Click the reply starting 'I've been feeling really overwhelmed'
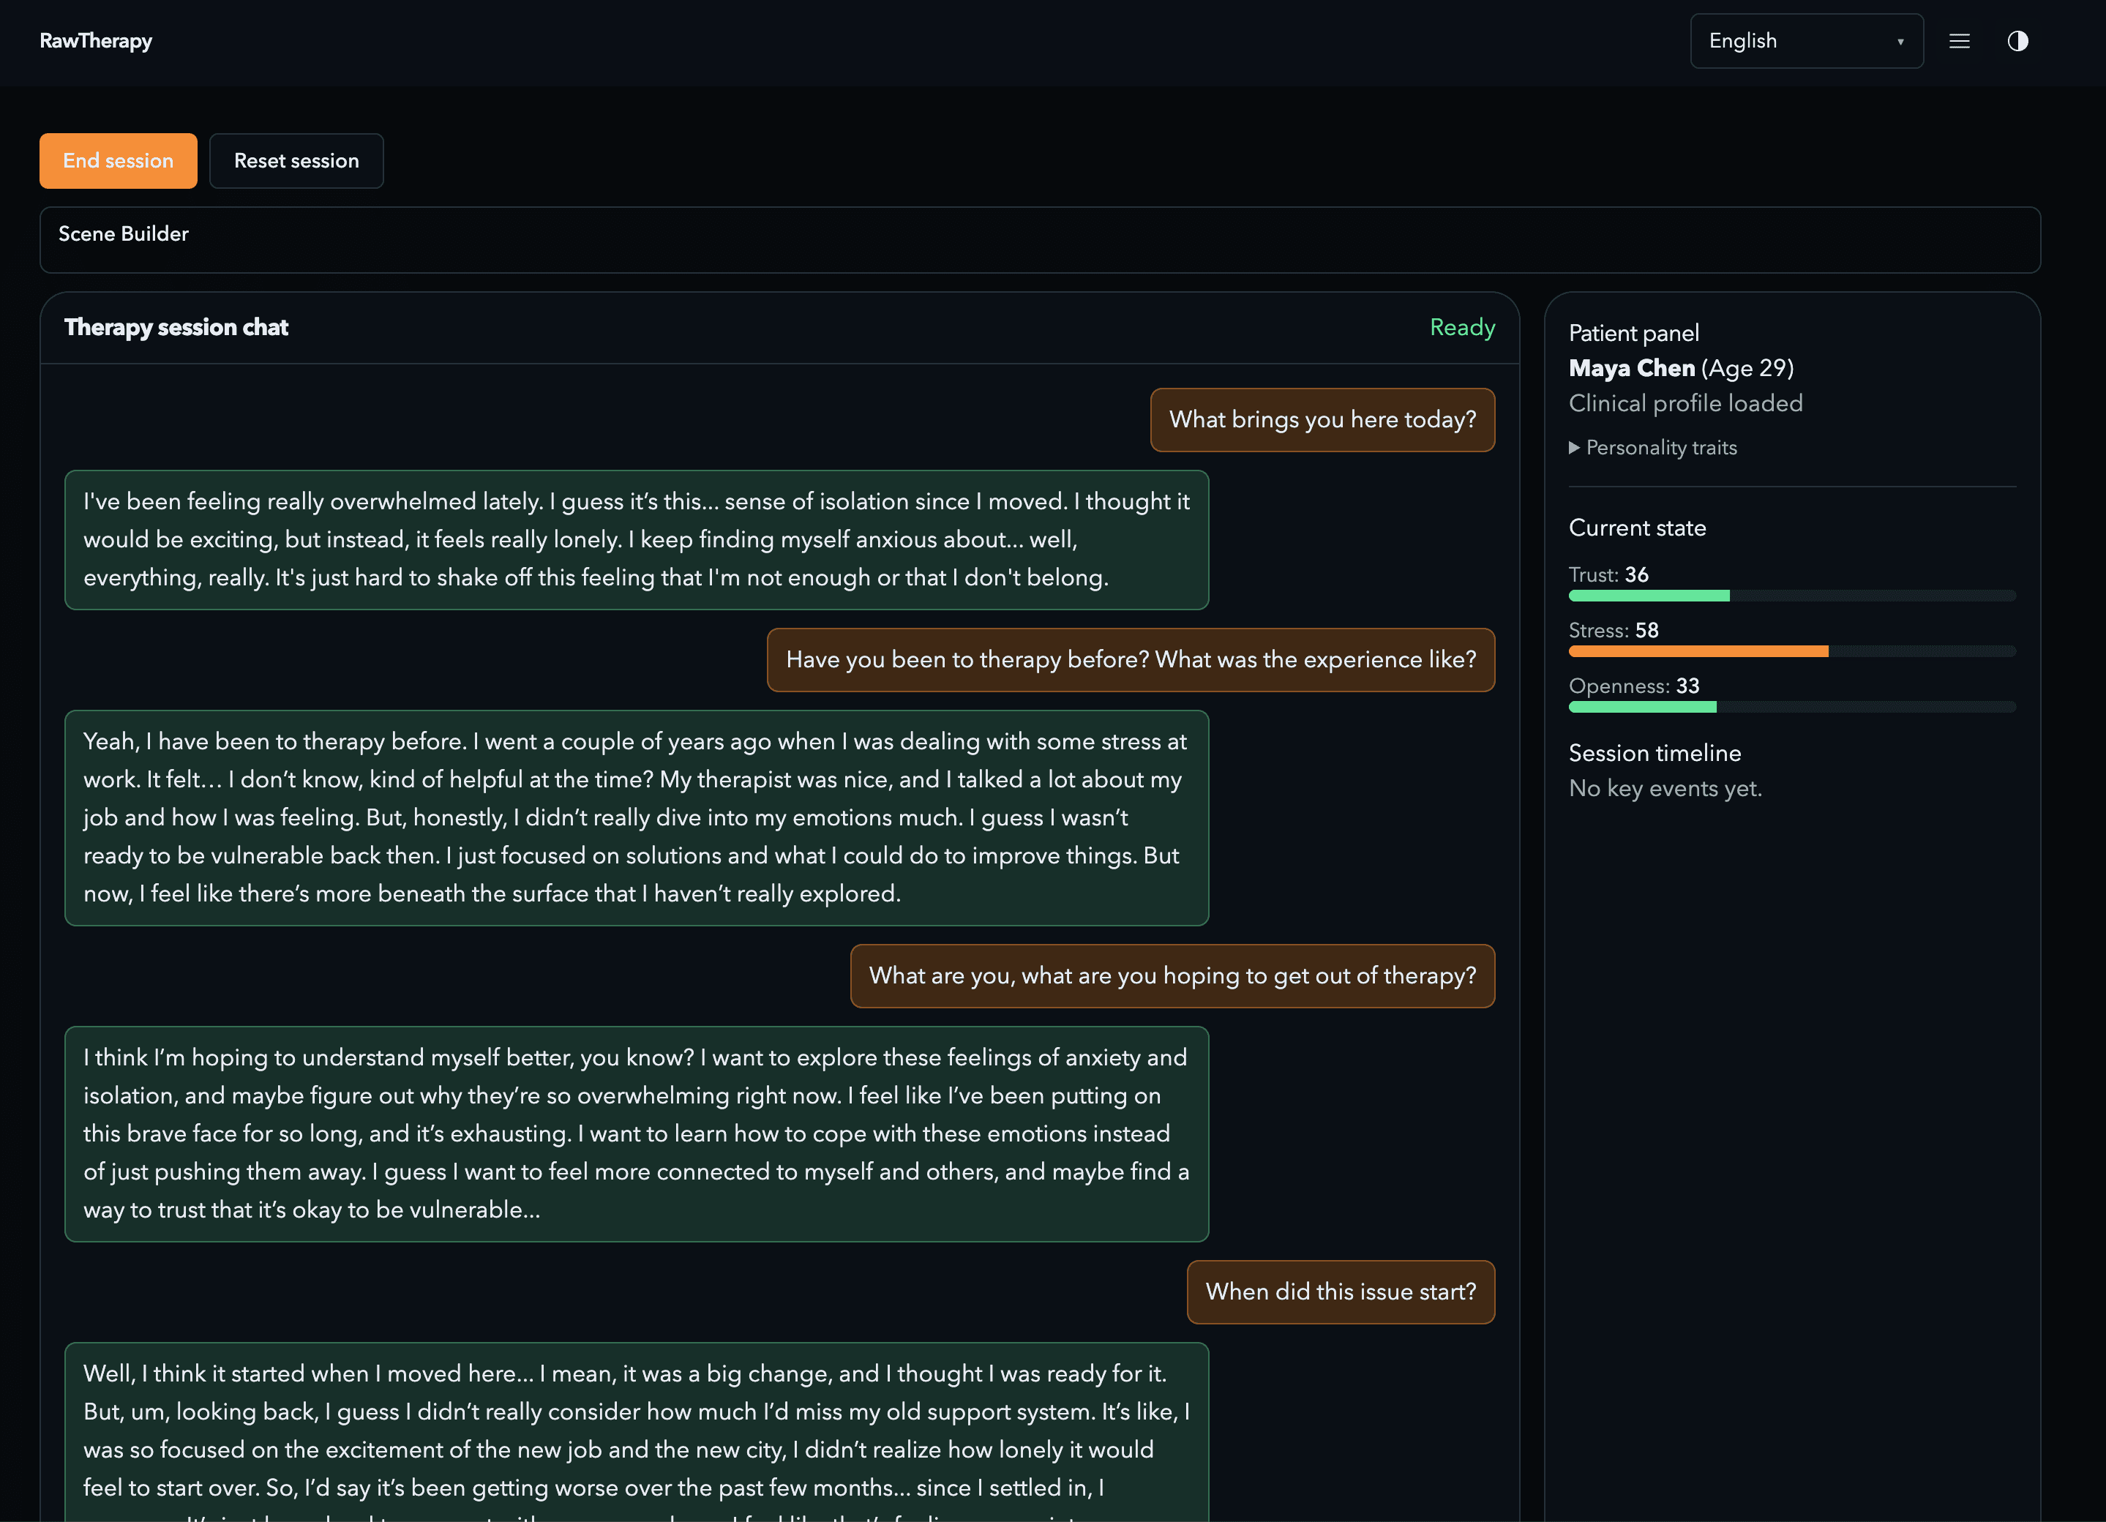The image size is (2106, 1522). 636,541
